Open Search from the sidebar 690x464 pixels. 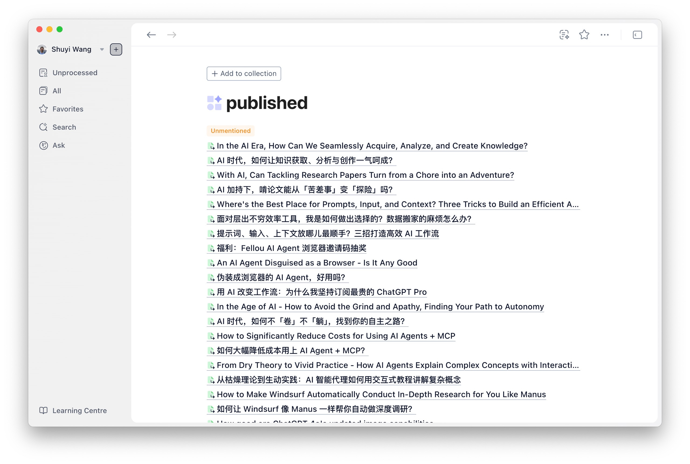(x=64, y=127)
